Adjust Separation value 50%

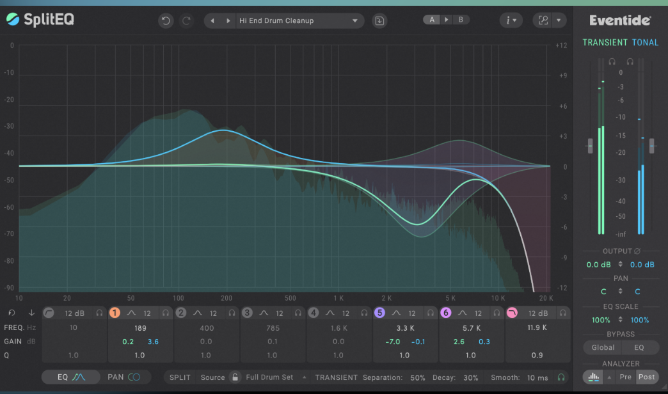417,378
